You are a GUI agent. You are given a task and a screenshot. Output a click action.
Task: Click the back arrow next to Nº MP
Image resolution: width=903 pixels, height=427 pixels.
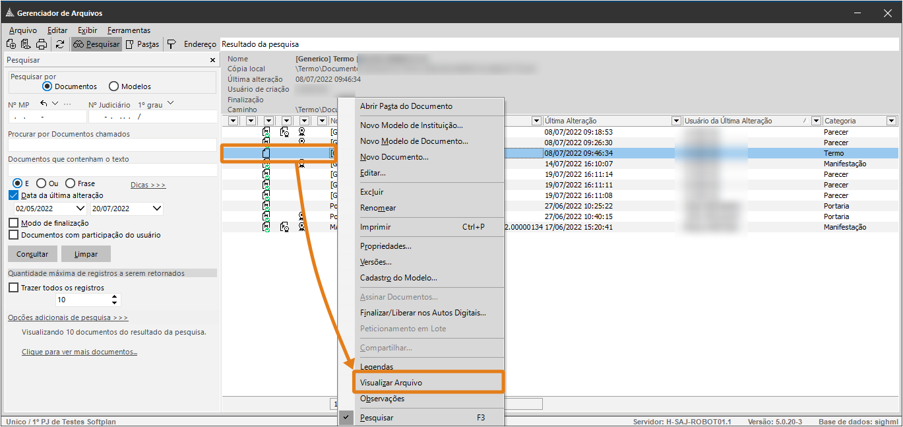[x=44, y=104]
